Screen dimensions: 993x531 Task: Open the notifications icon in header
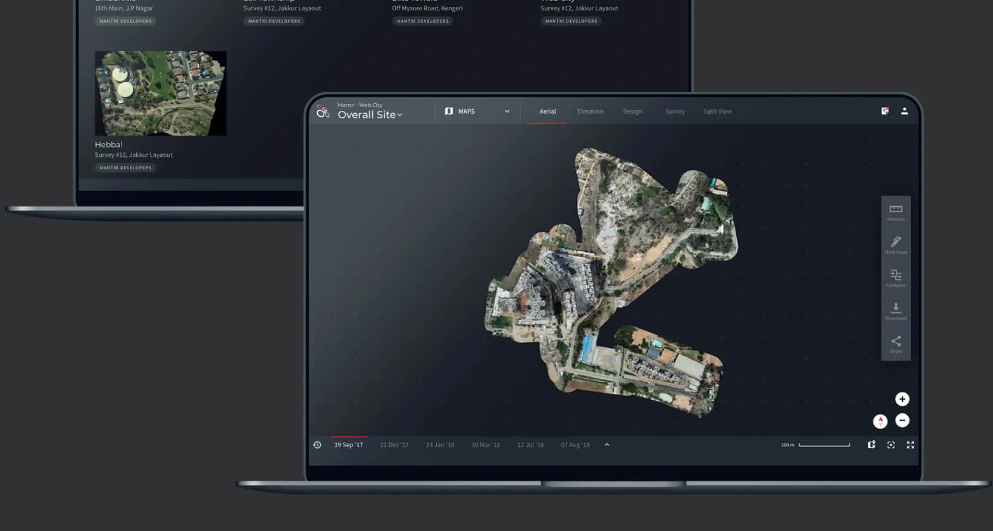tap(885, 111)
